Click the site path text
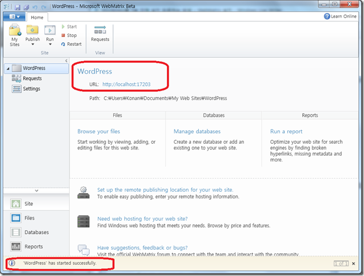This screenshot has height=276, width=364. pos(165,98)
